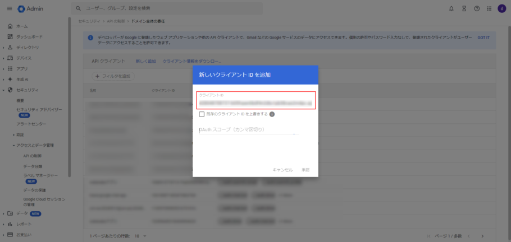Open the Google apps grid icon
The image size is (511, 242).
(489, 8)
